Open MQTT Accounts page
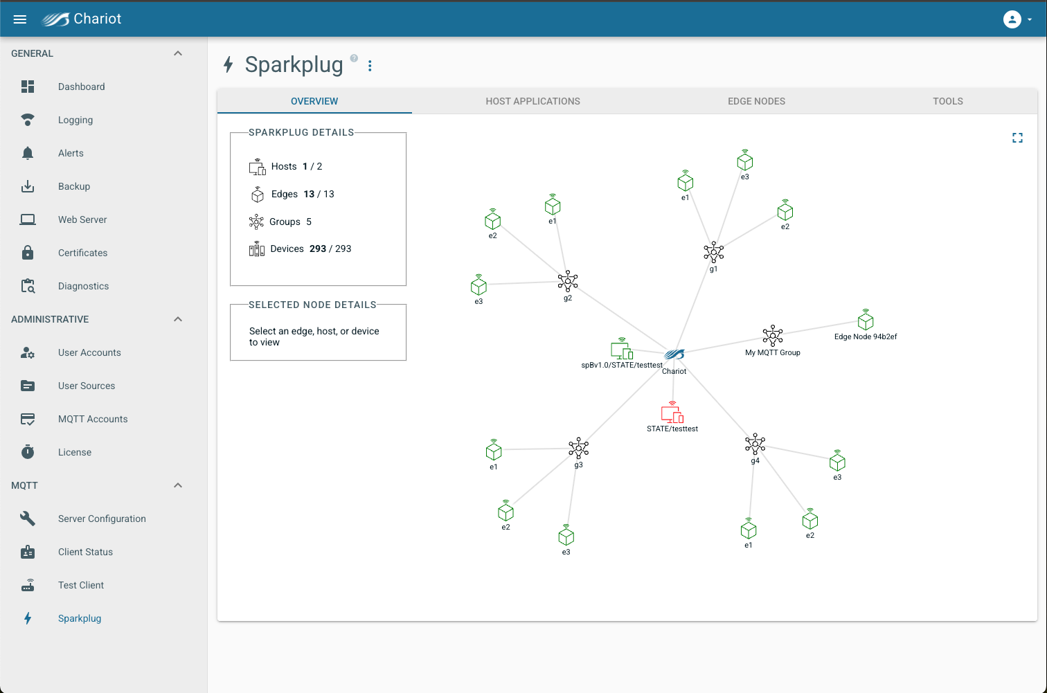This screenshot has height=693, width=1047. click(104, 419)
